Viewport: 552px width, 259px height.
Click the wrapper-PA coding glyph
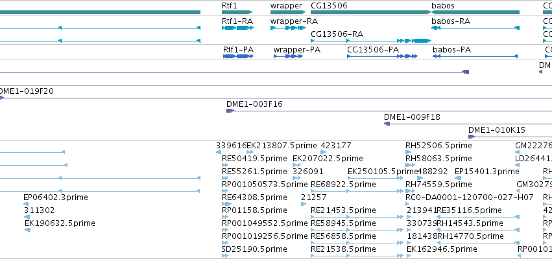288,56
